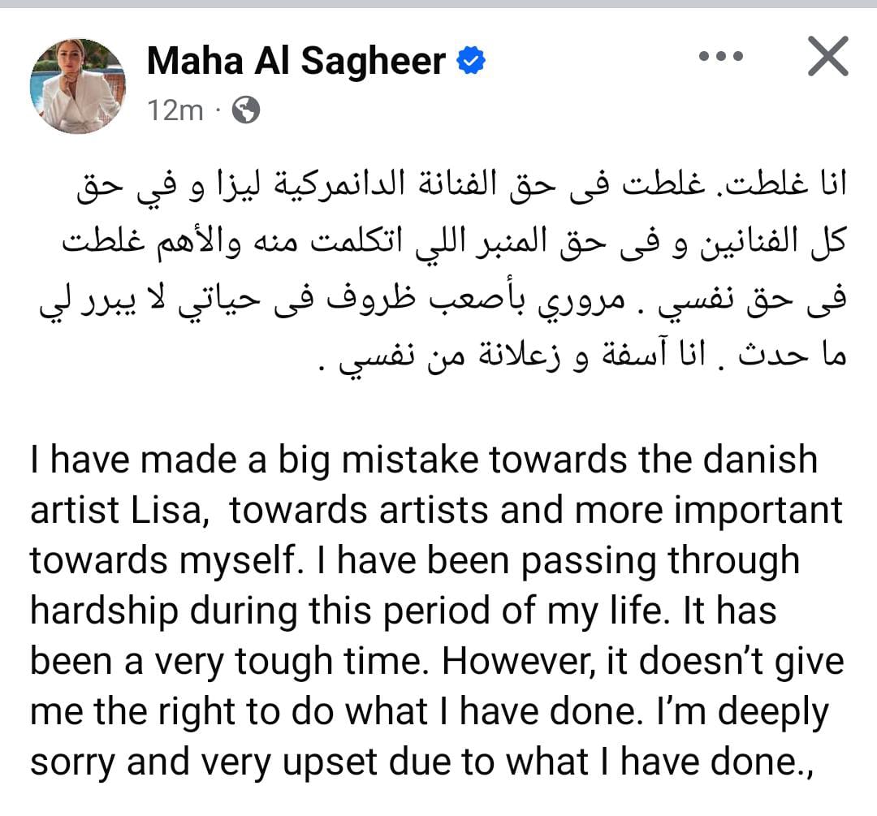Click the word "danish" in the post
Image resolution: width=877 pixels, height=816 pixels.
[760, 460]
